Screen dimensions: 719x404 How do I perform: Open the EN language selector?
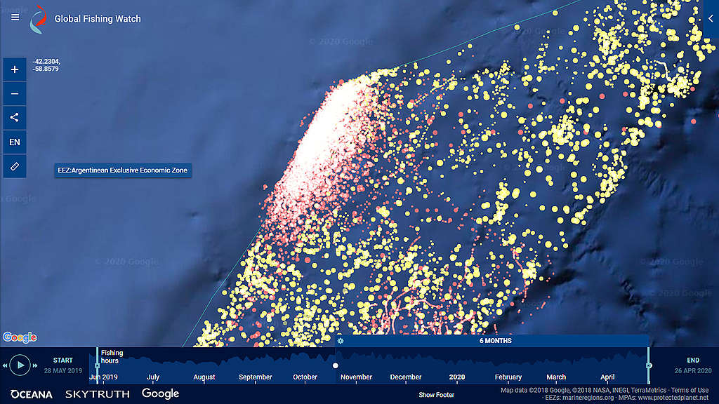pos(15,142)
